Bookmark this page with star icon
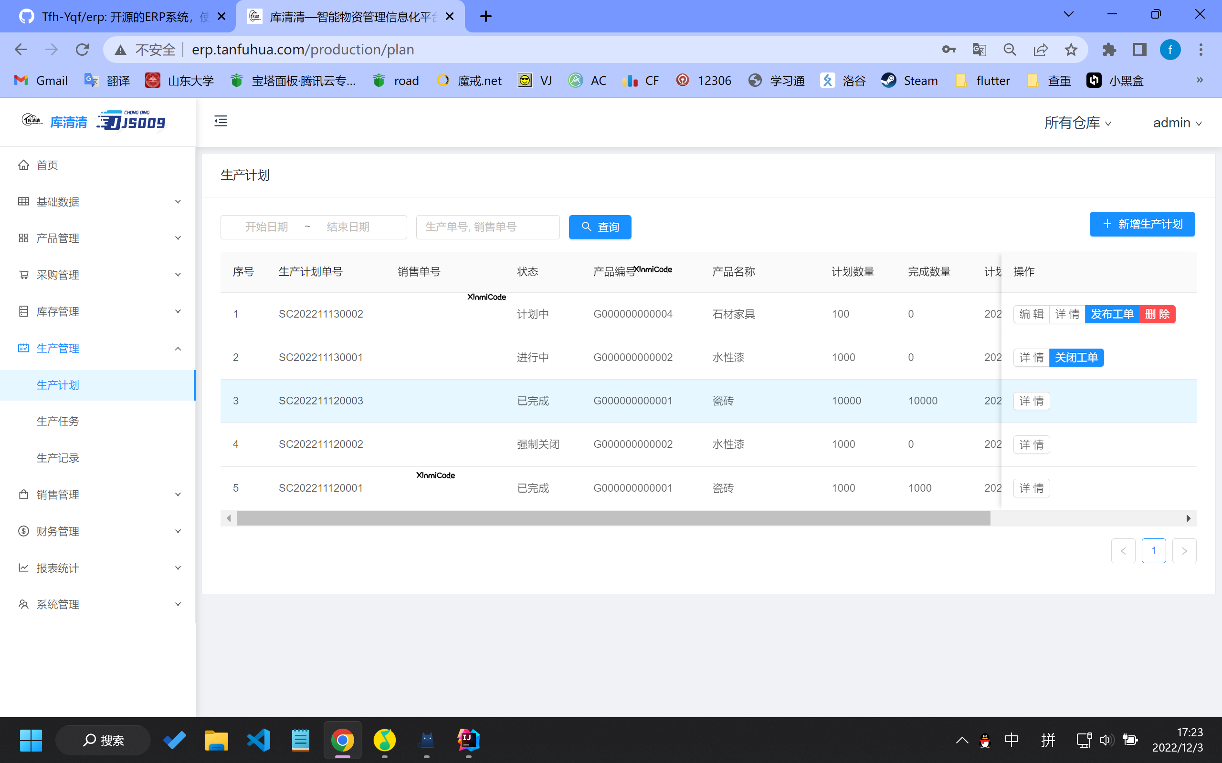Viewport: 1222px width, 763px height. 1071,50
